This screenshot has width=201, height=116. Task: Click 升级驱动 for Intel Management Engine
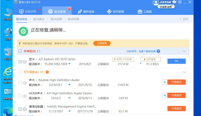[176, 109]
